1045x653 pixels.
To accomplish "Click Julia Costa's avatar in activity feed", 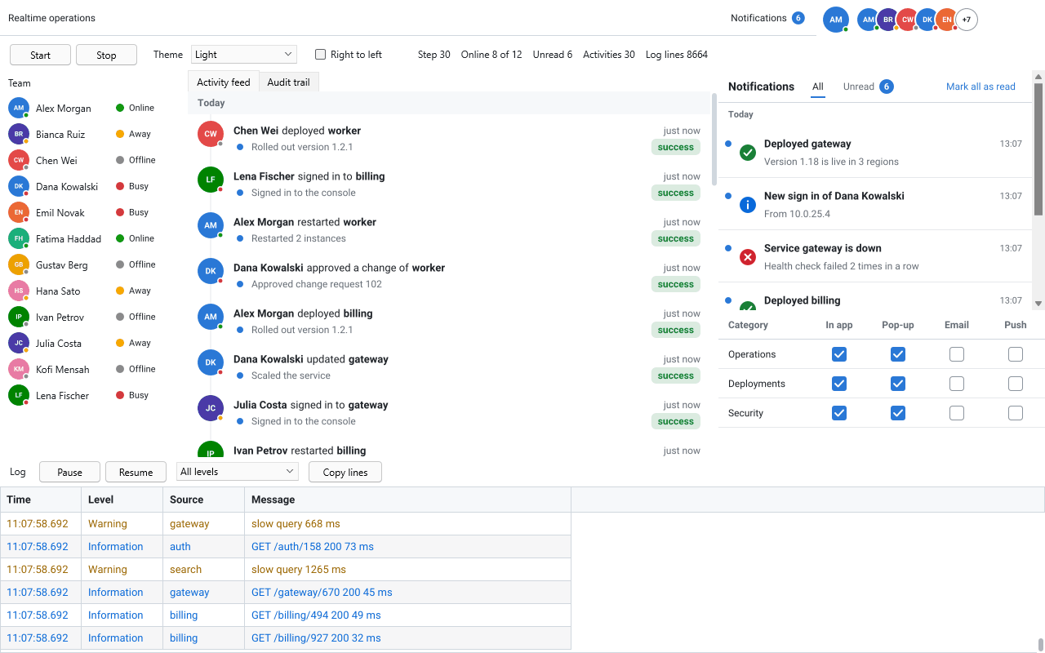I will pos(211,408).
